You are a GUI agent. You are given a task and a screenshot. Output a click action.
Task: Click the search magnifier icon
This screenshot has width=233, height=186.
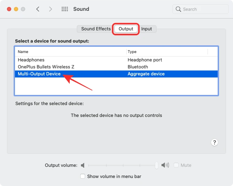point(179,9)
